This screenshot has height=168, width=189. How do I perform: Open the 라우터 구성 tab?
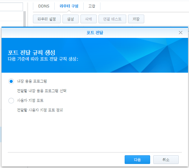69,6
